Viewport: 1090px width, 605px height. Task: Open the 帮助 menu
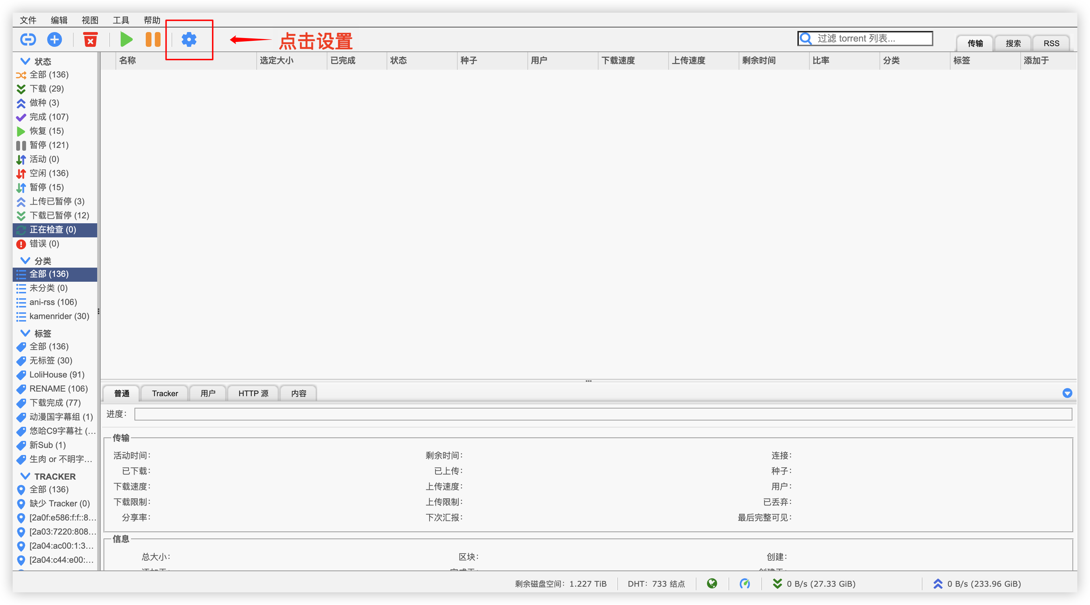151,20
